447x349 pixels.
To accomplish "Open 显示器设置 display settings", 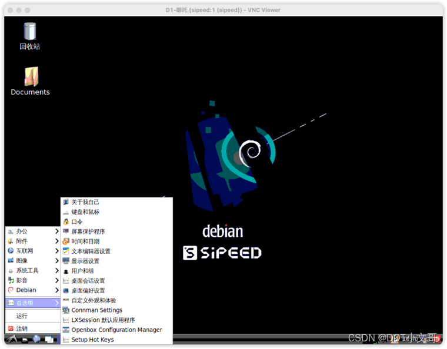I will [x=116, y=261].
